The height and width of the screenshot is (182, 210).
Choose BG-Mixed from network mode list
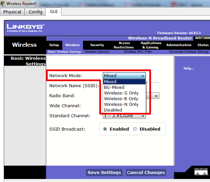coord(114,87)
